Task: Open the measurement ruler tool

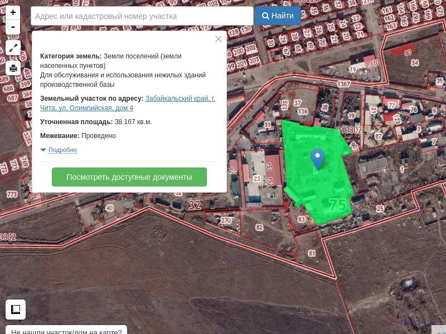Action: point(16,309)
